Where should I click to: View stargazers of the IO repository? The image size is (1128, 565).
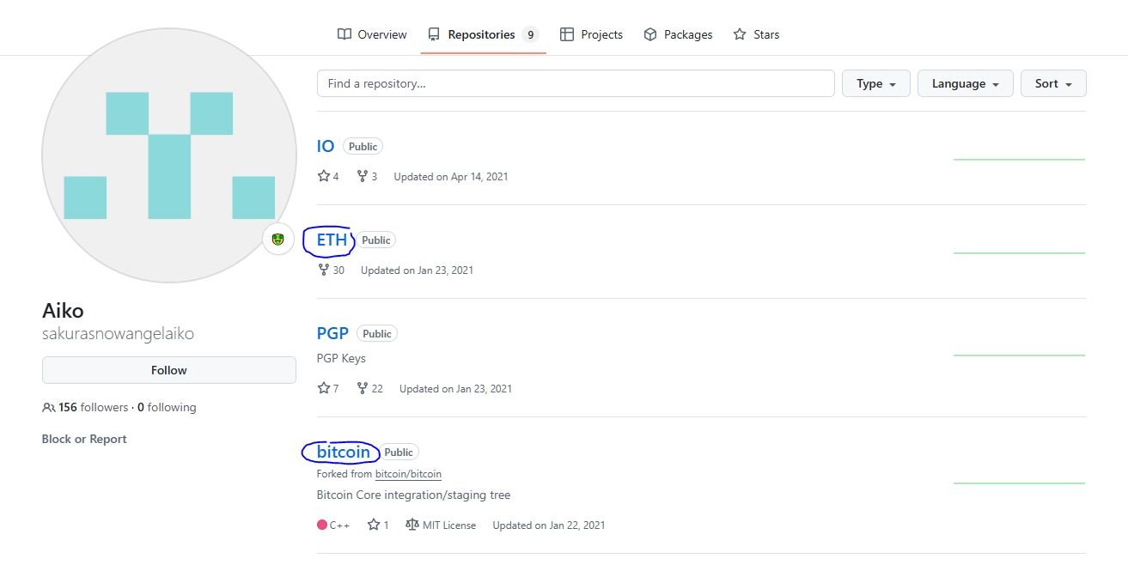pyautogui.click(x=328, y=176)
